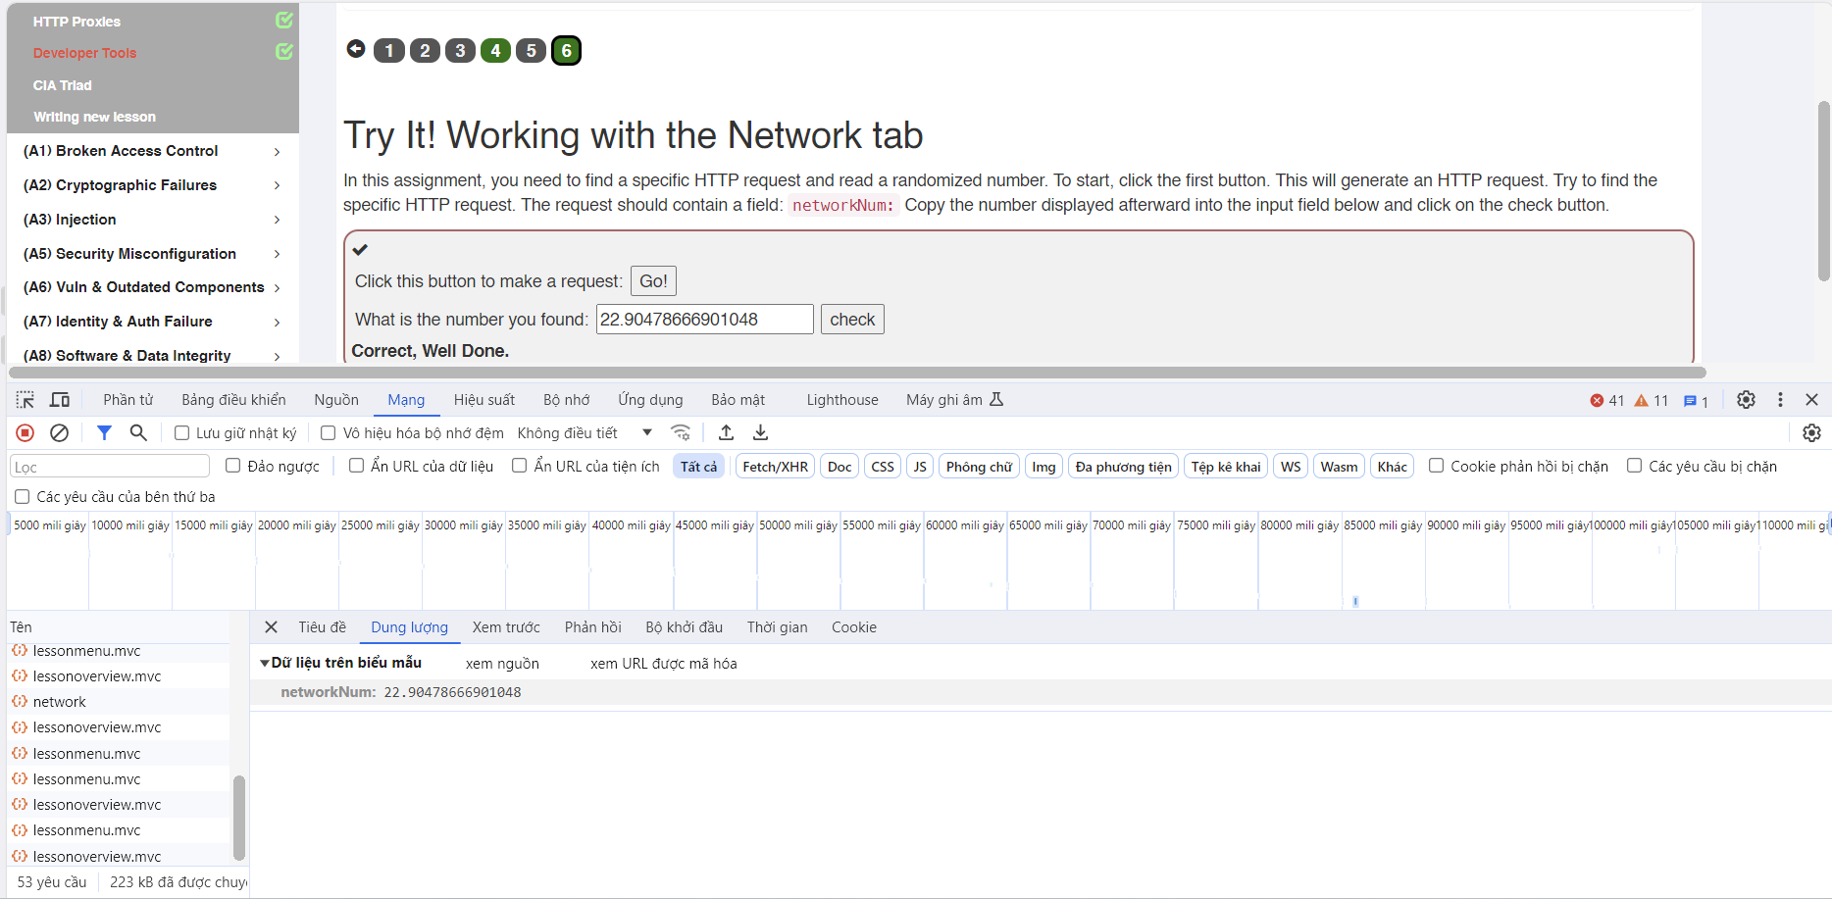The image size is (1832, 899).
Task: Collapse the 'Dữ liệu trên biểu mẫu' section
Action: 265,664
